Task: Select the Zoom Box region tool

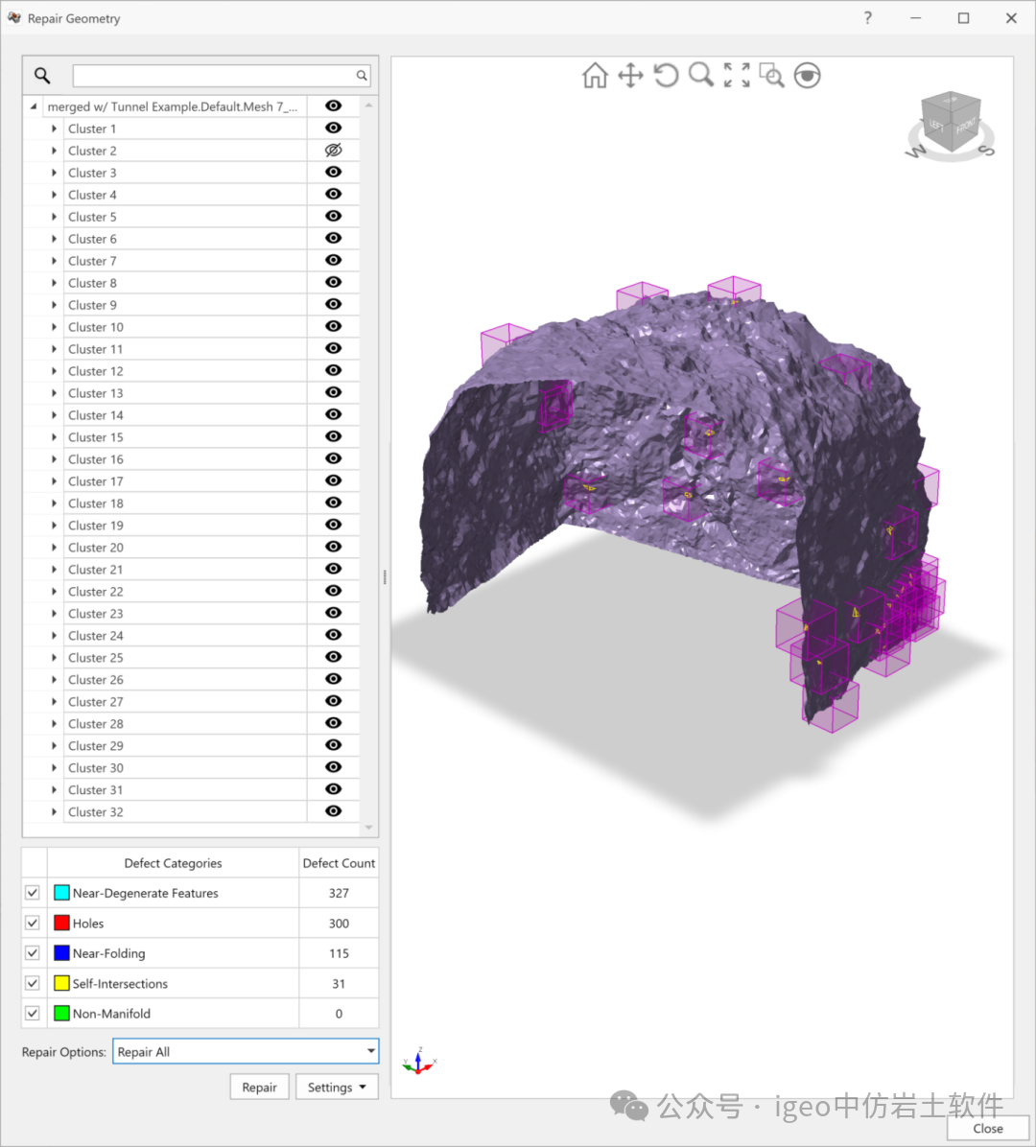Action: (x=772, y=76)
